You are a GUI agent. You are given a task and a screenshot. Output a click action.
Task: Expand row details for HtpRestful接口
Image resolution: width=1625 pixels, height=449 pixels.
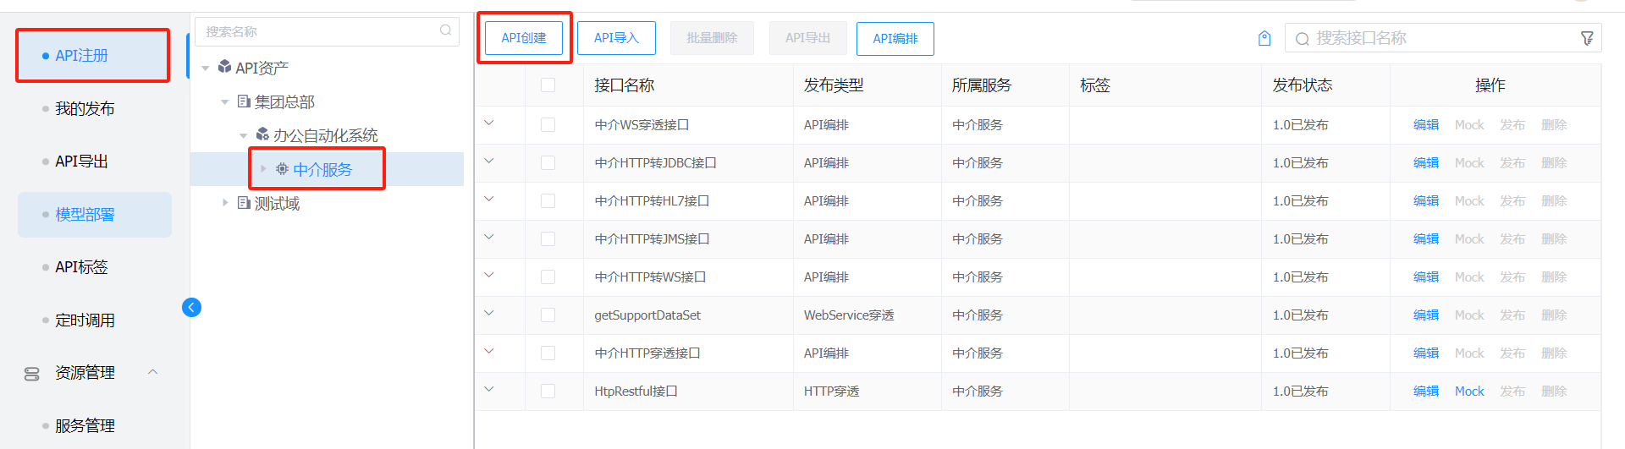(489, 390)
